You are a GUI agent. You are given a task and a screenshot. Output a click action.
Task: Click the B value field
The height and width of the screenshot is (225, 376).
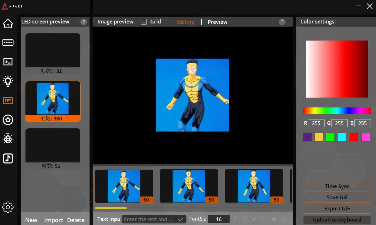(362, 123)
